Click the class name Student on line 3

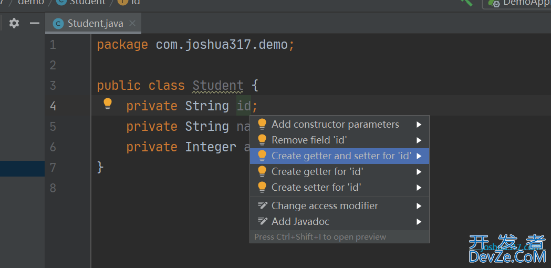pyautogui.click(x=218, y=86)
